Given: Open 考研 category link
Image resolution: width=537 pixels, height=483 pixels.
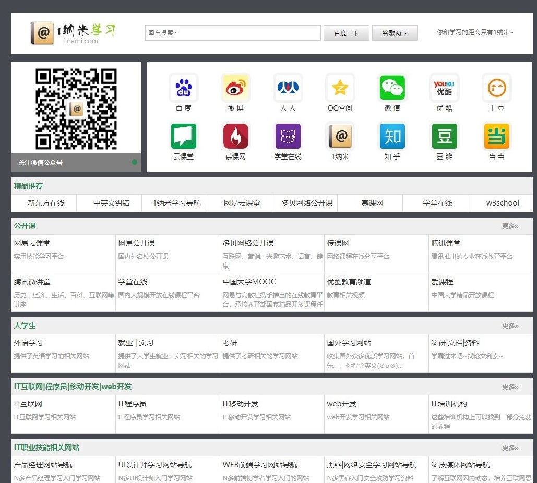Looking at the screenshot, I should (230, 343).
